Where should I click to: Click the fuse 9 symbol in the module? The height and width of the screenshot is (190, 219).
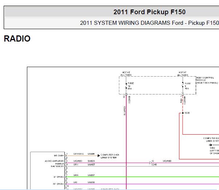pos(183,85)
